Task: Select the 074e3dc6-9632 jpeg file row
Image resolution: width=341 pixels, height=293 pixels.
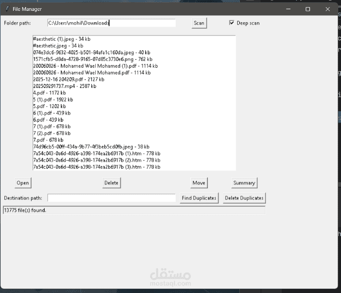Action: click(x=134, y=53)
